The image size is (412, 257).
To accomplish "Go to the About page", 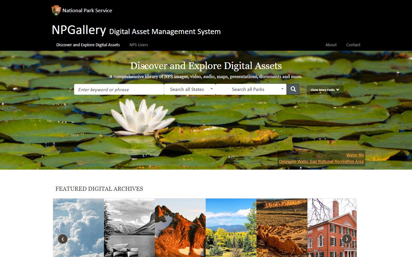I will (x=331, y=45).
